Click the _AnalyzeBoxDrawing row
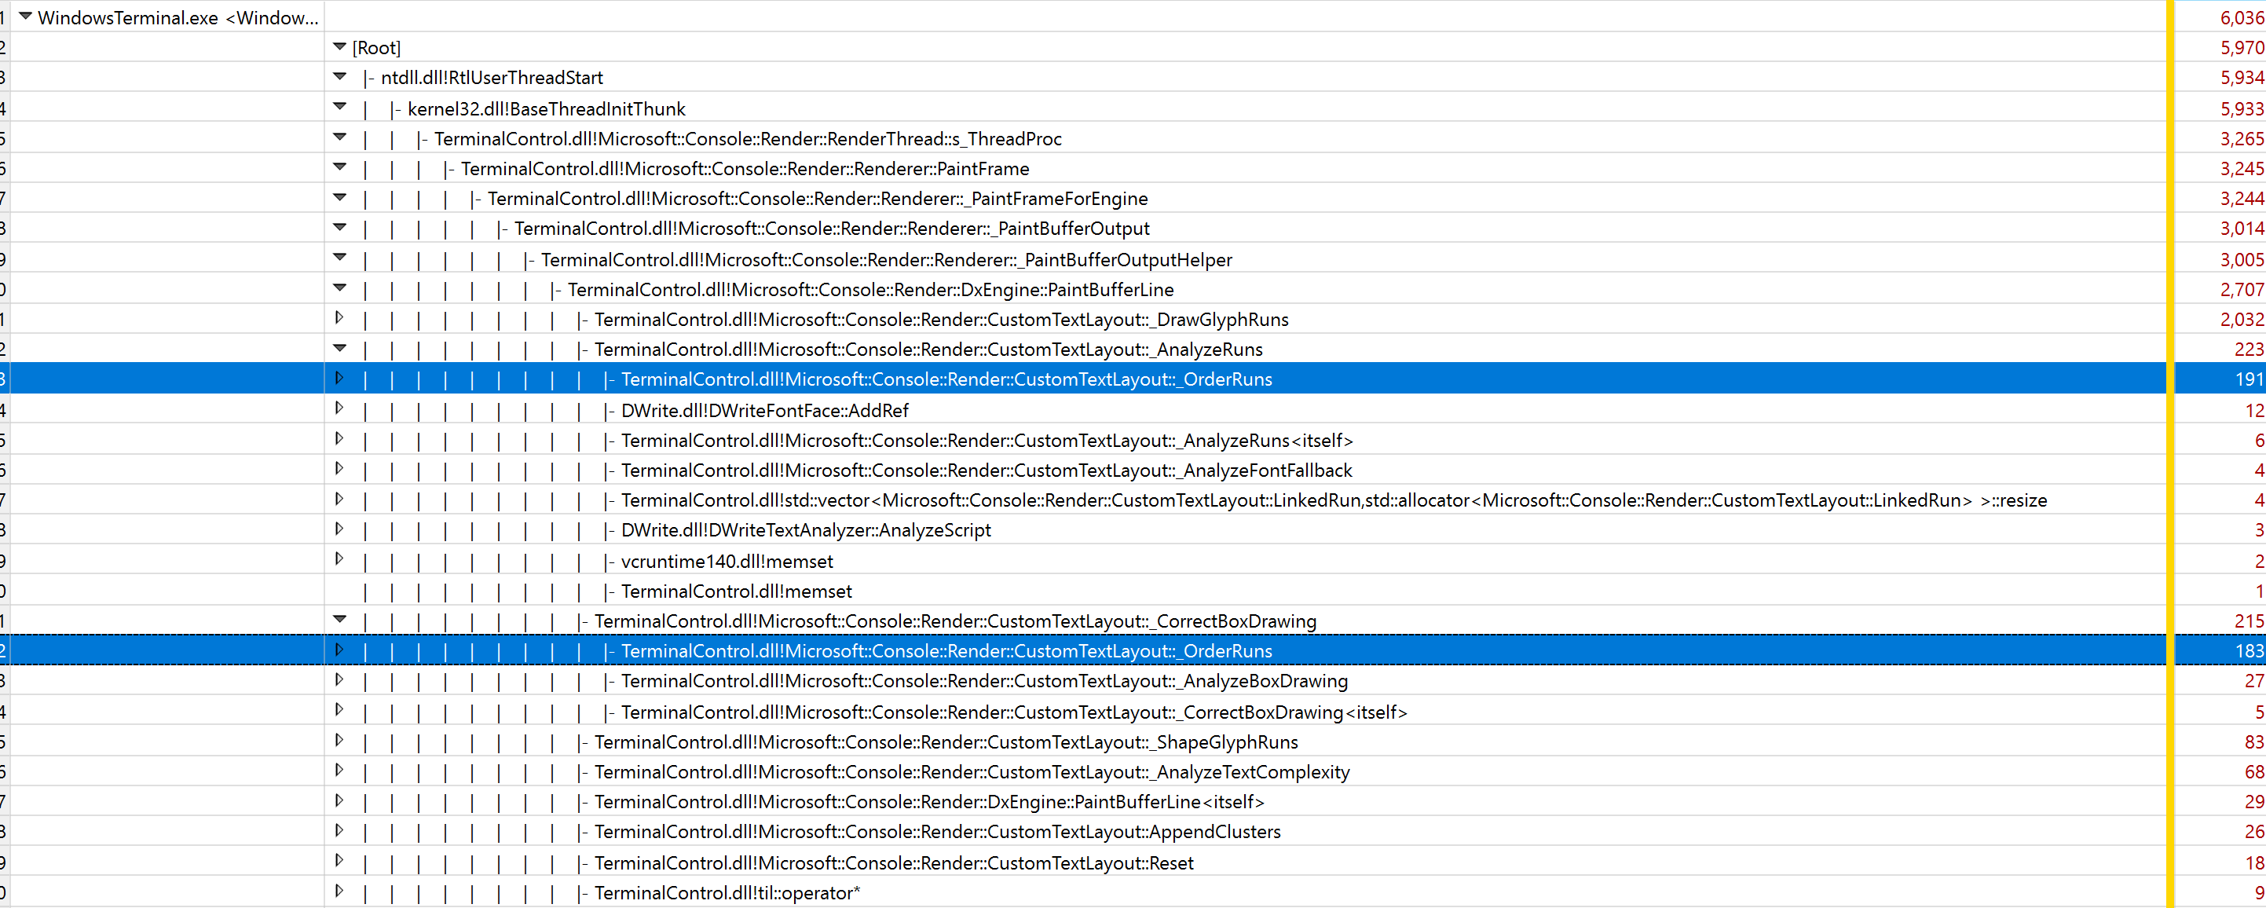The width and height of the screenshot is (2266, 908). tap(983, 680)
